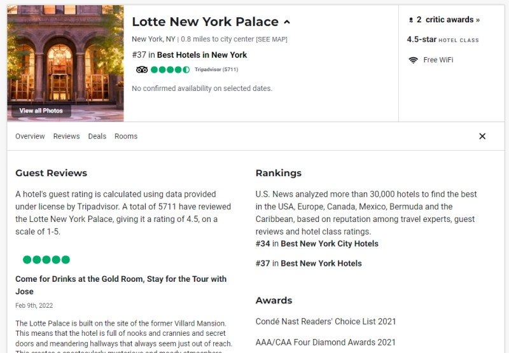Select the Deals tab
The width and height of the screenshot is (509, 353).
(97, 136)
